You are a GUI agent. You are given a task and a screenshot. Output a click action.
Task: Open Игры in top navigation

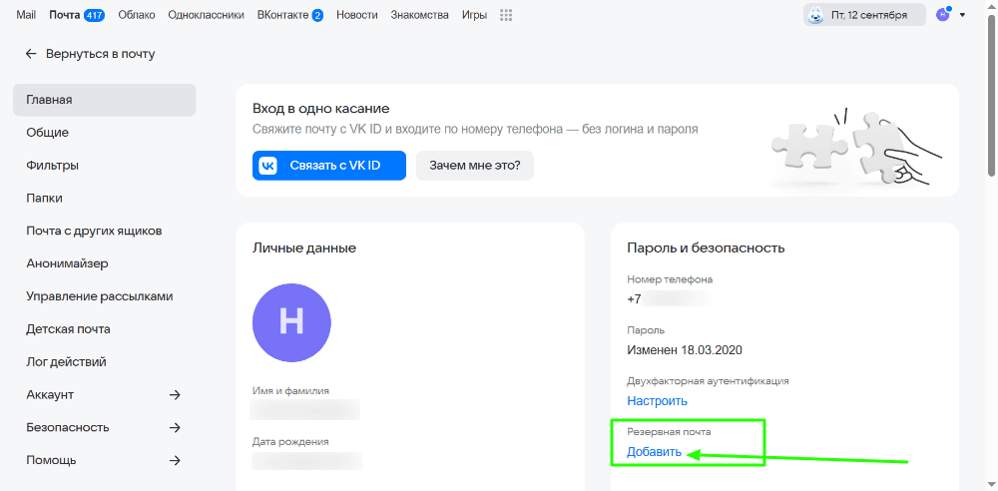click(474, 15)
